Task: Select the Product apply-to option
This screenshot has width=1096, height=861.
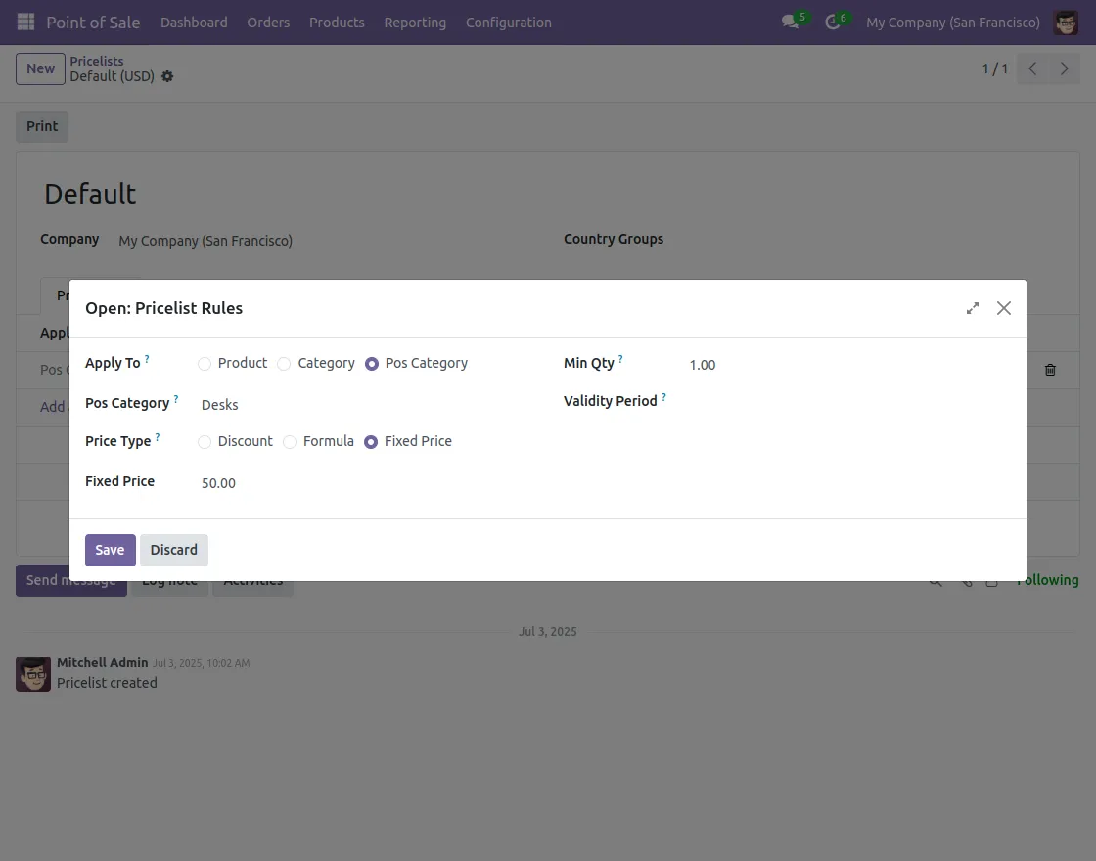Action: [x=205, y=364]
